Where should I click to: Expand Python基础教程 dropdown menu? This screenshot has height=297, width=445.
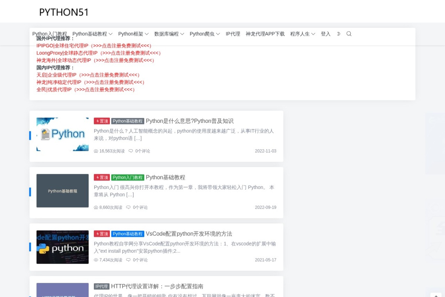coord(92,34)
